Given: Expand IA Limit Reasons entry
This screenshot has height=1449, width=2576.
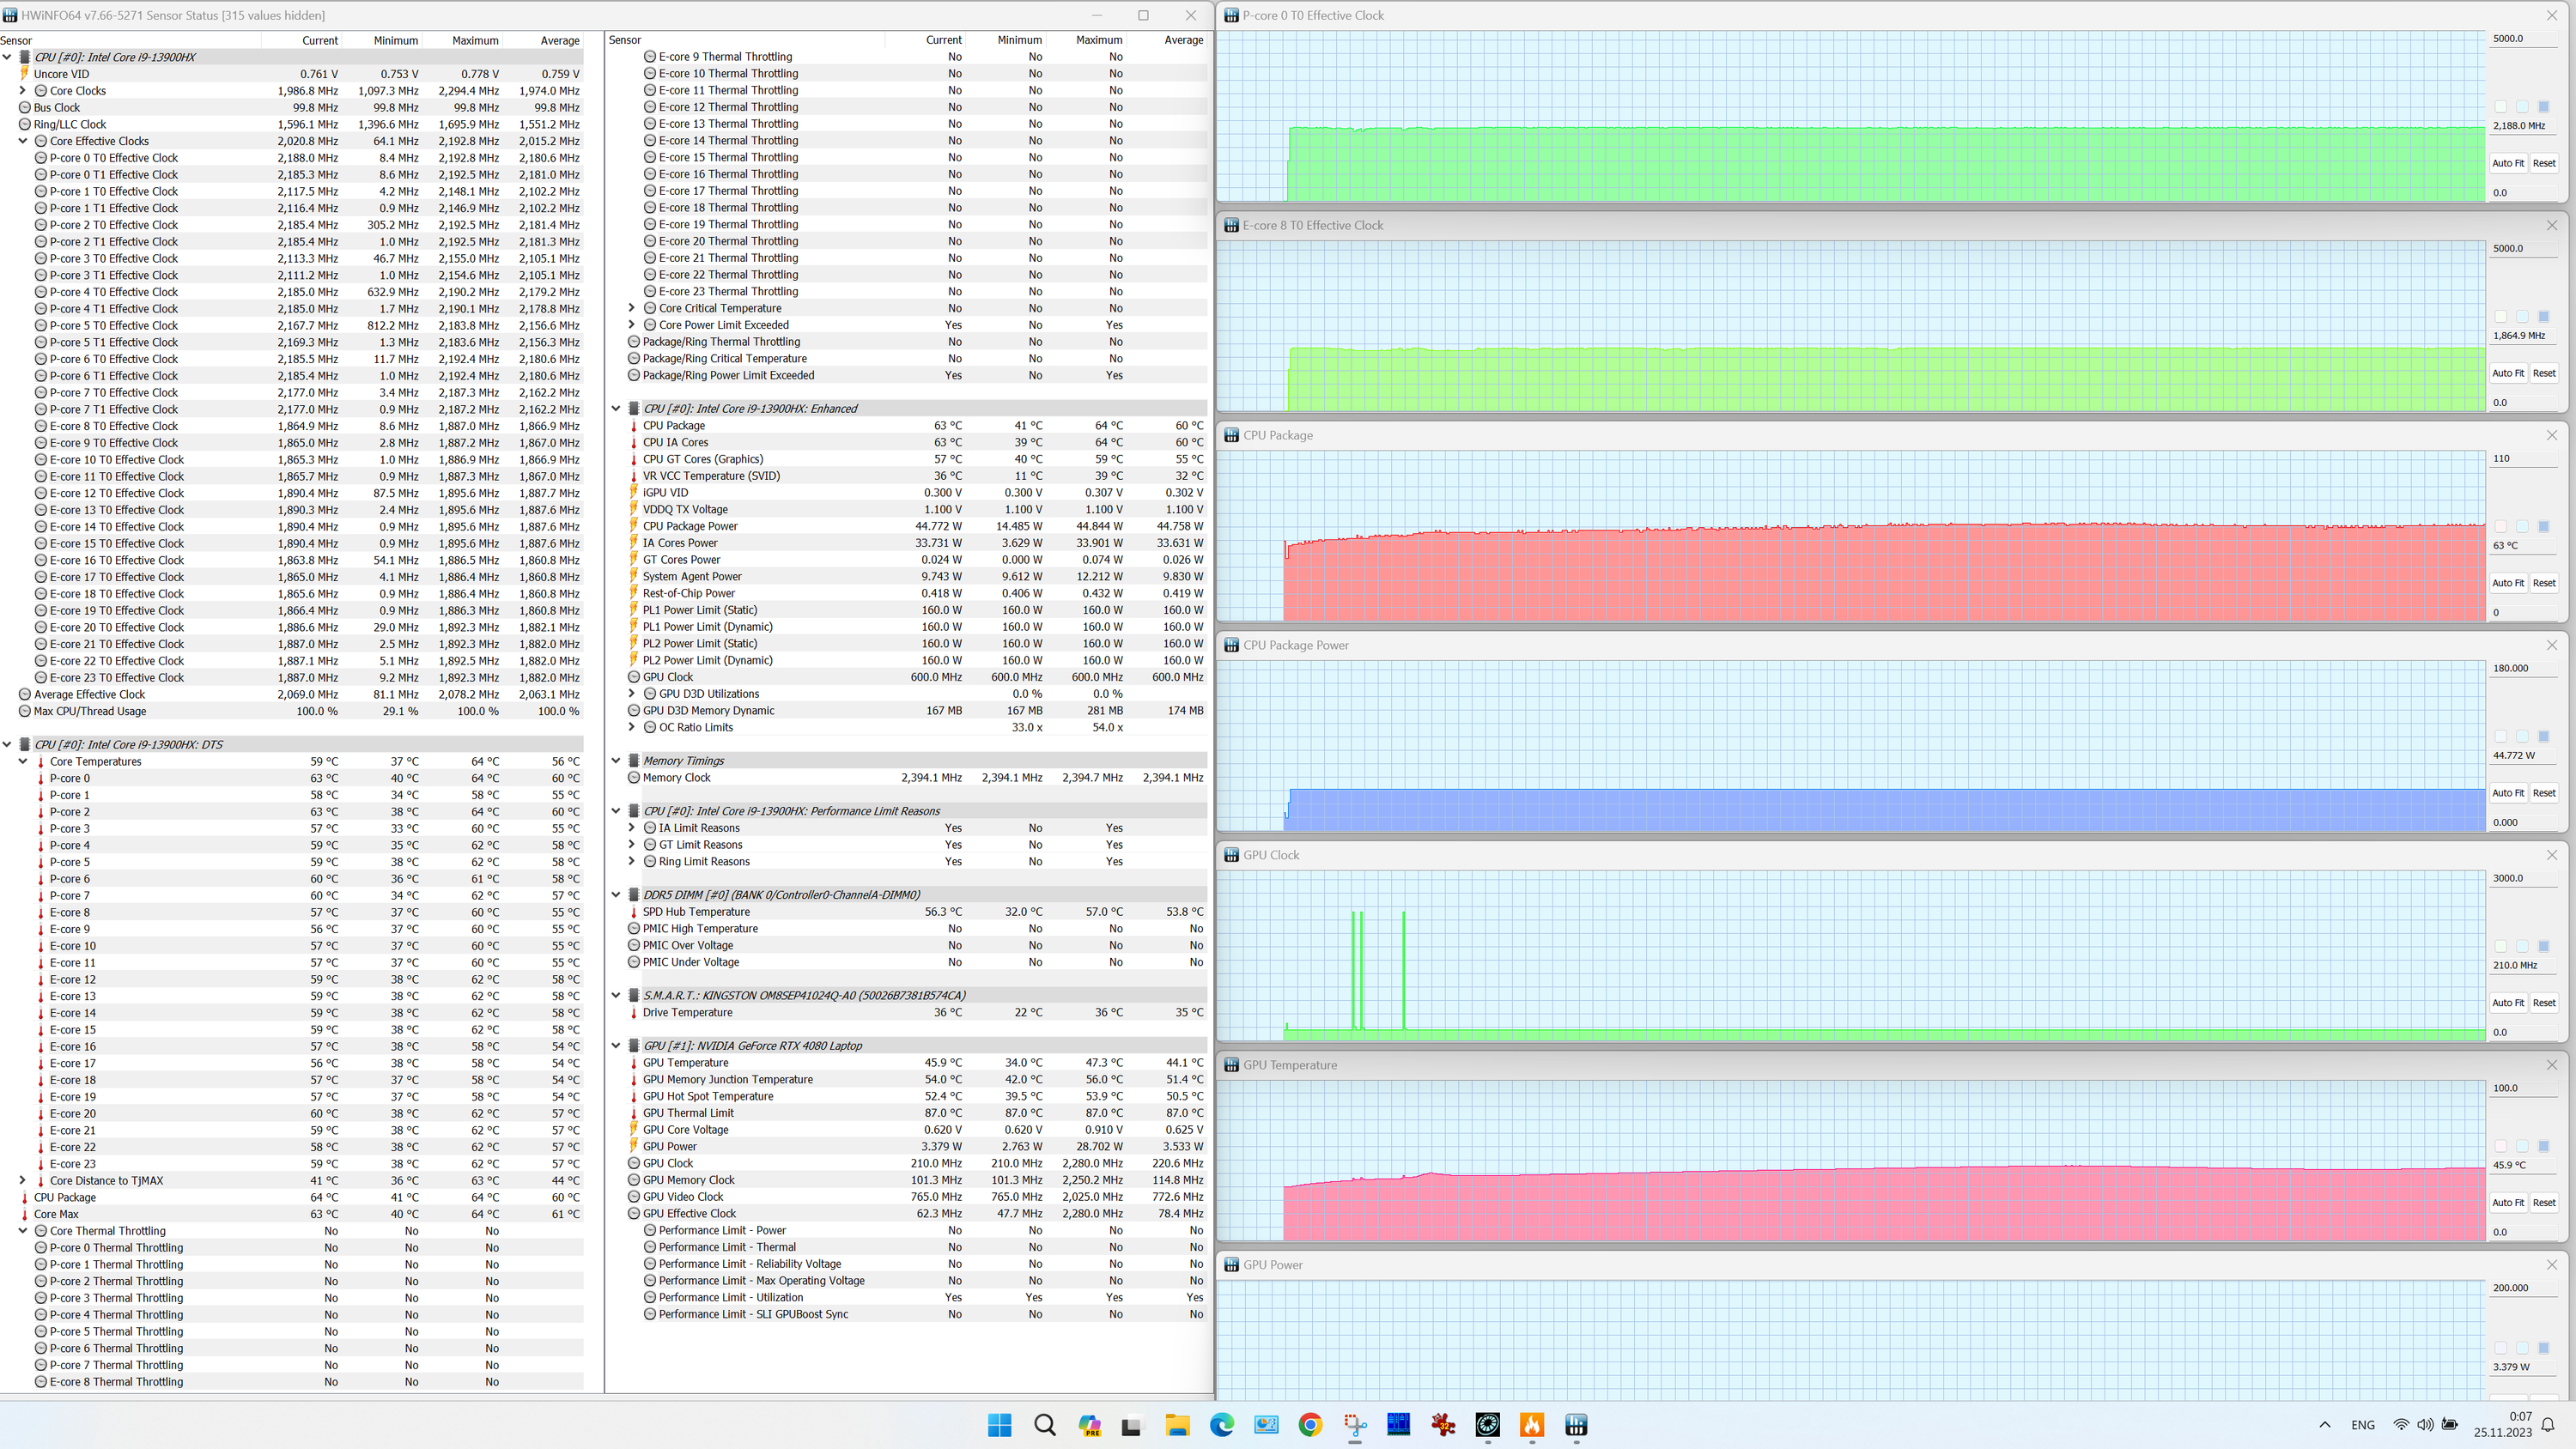Looking at the screenshot, I should tap(631, 828).
